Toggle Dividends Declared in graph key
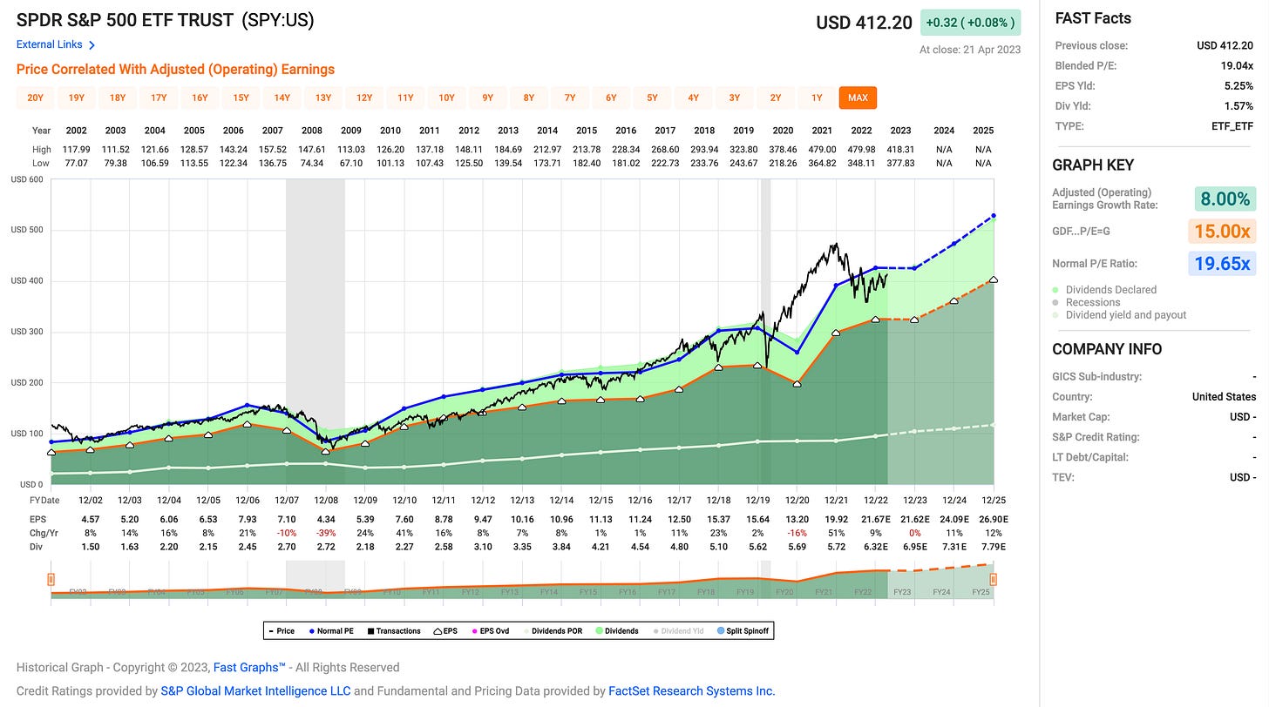Viewport: 1269px width, 707px height. 1105,290
